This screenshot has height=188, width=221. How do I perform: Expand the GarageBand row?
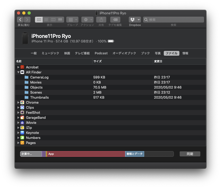click(18, 117)
